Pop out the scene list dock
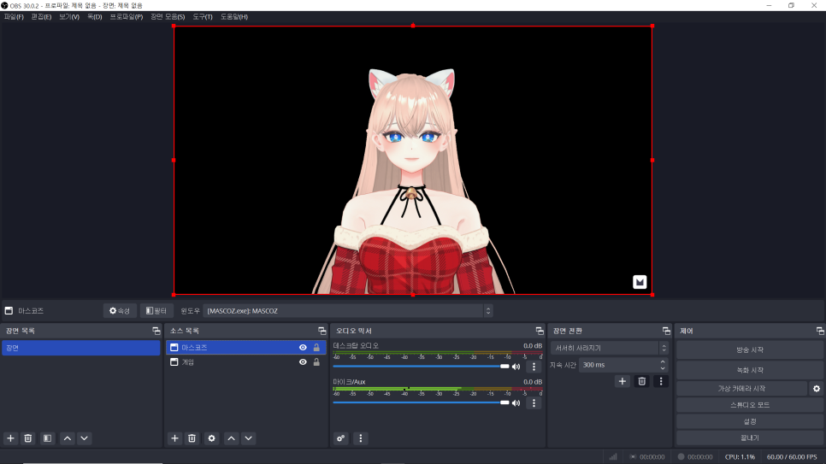The image size is (826, 464). (x=156, y=331)
